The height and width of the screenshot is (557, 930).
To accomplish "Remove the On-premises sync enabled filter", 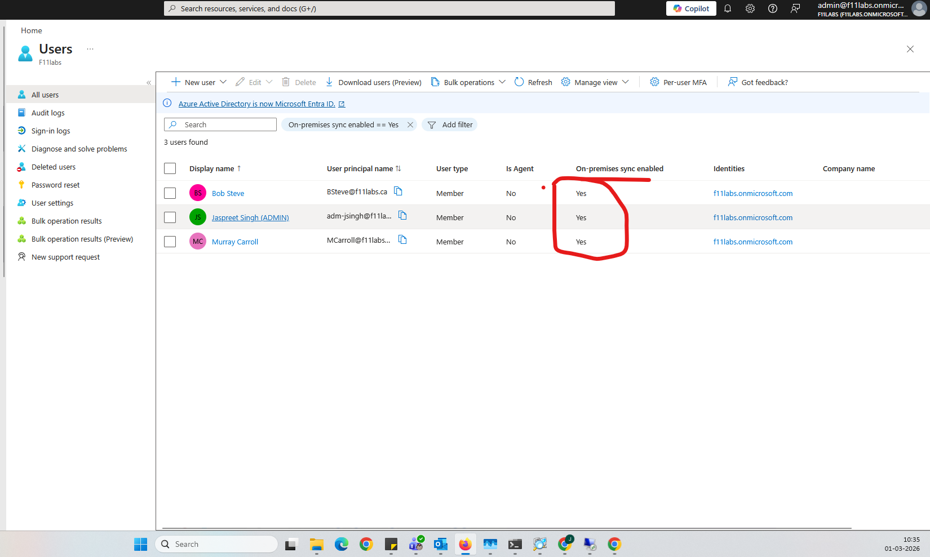I will 410,125.
